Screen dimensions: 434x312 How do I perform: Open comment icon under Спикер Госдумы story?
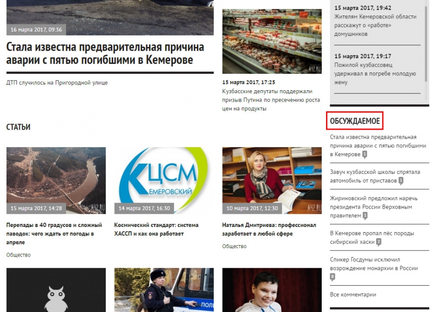pyautogui.click(x=333, y=277)
